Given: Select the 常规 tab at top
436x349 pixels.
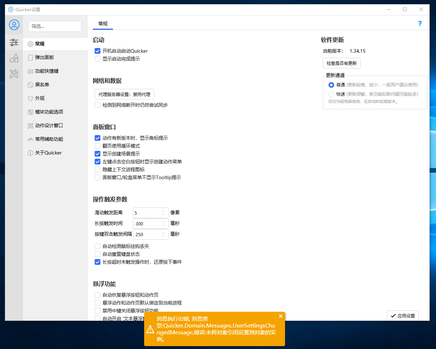Looking at the screenshot, I should (103, 24).
